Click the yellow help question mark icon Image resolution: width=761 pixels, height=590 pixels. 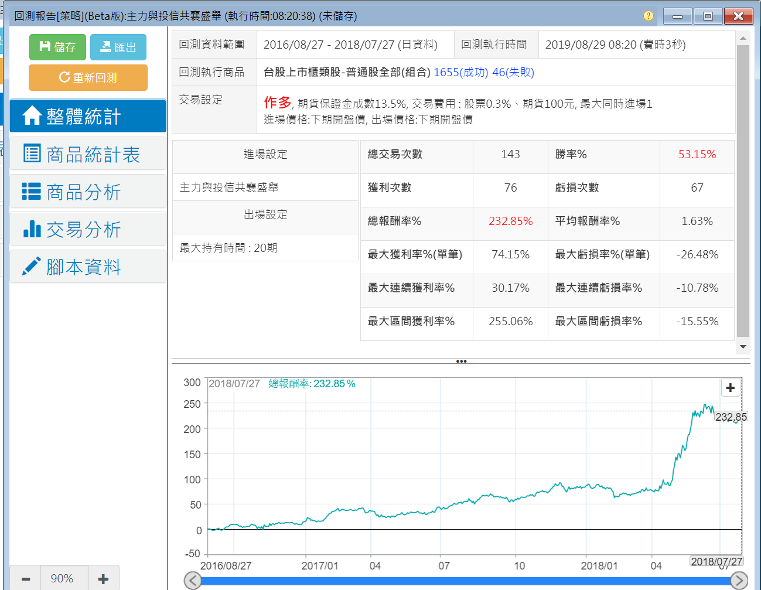pyautogui.click(x=648, y=16)
